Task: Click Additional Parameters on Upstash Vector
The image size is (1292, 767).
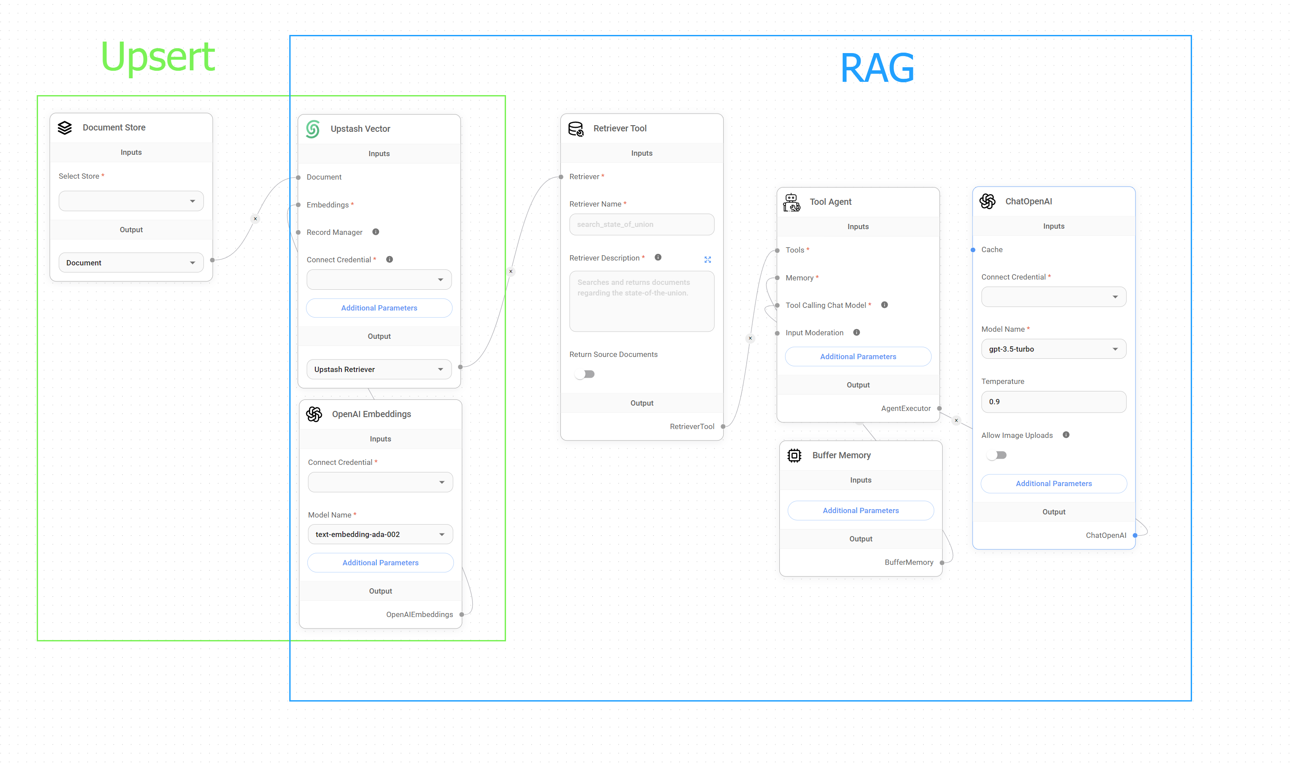Action: click(x=379, y=307)
